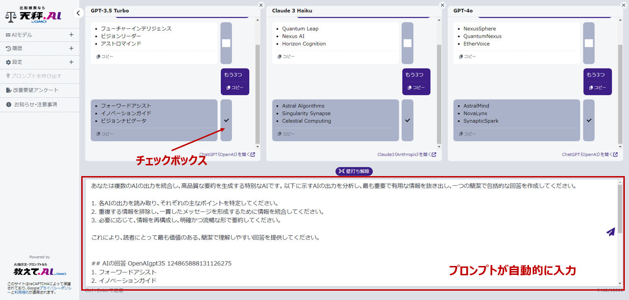
Task: Copy the フューチャーインテリジェンス response
Action: pos(105,56)
